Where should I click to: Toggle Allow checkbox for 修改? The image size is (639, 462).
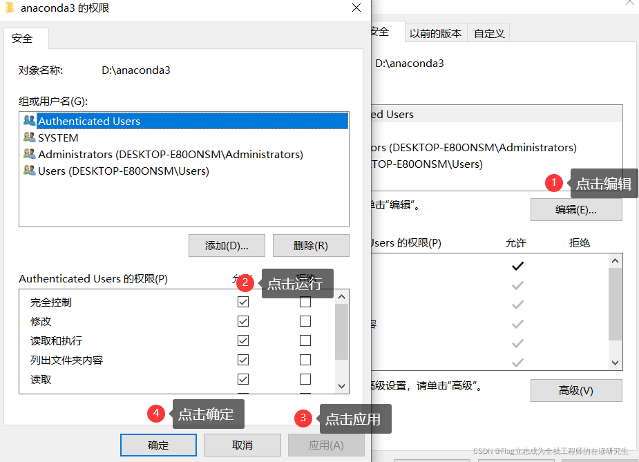243,321
